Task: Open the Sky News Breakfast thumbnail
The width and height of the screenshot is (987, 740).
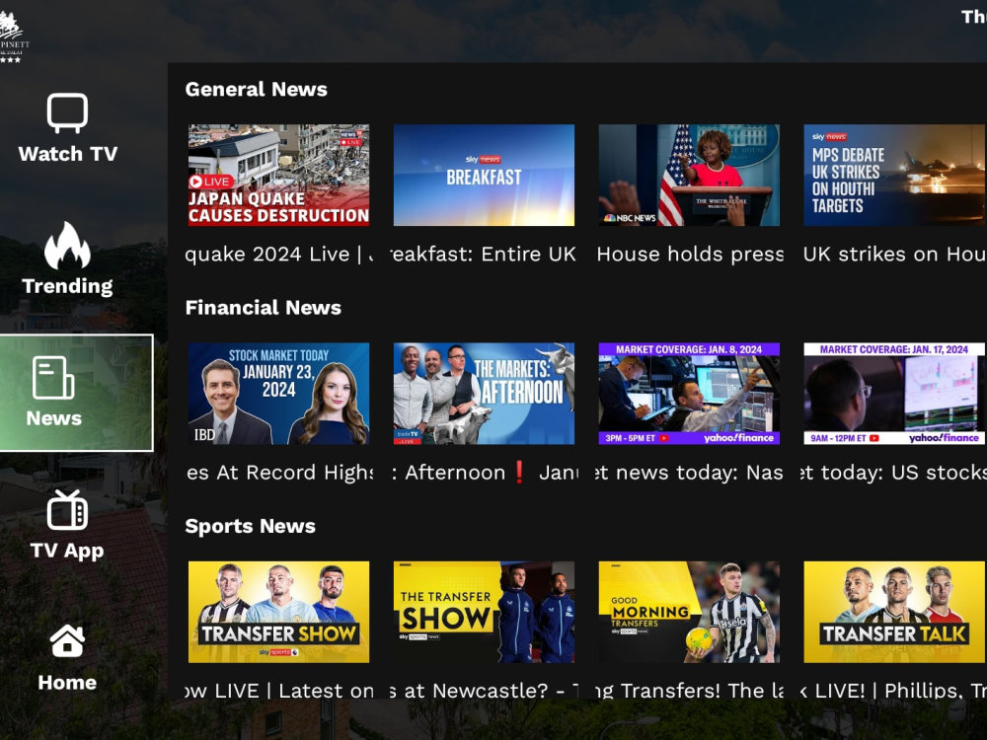Action: pyautogui.click(x=484, y=175)
